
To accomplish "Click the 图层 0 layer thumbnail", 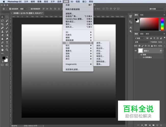I will tap(140, 51).
